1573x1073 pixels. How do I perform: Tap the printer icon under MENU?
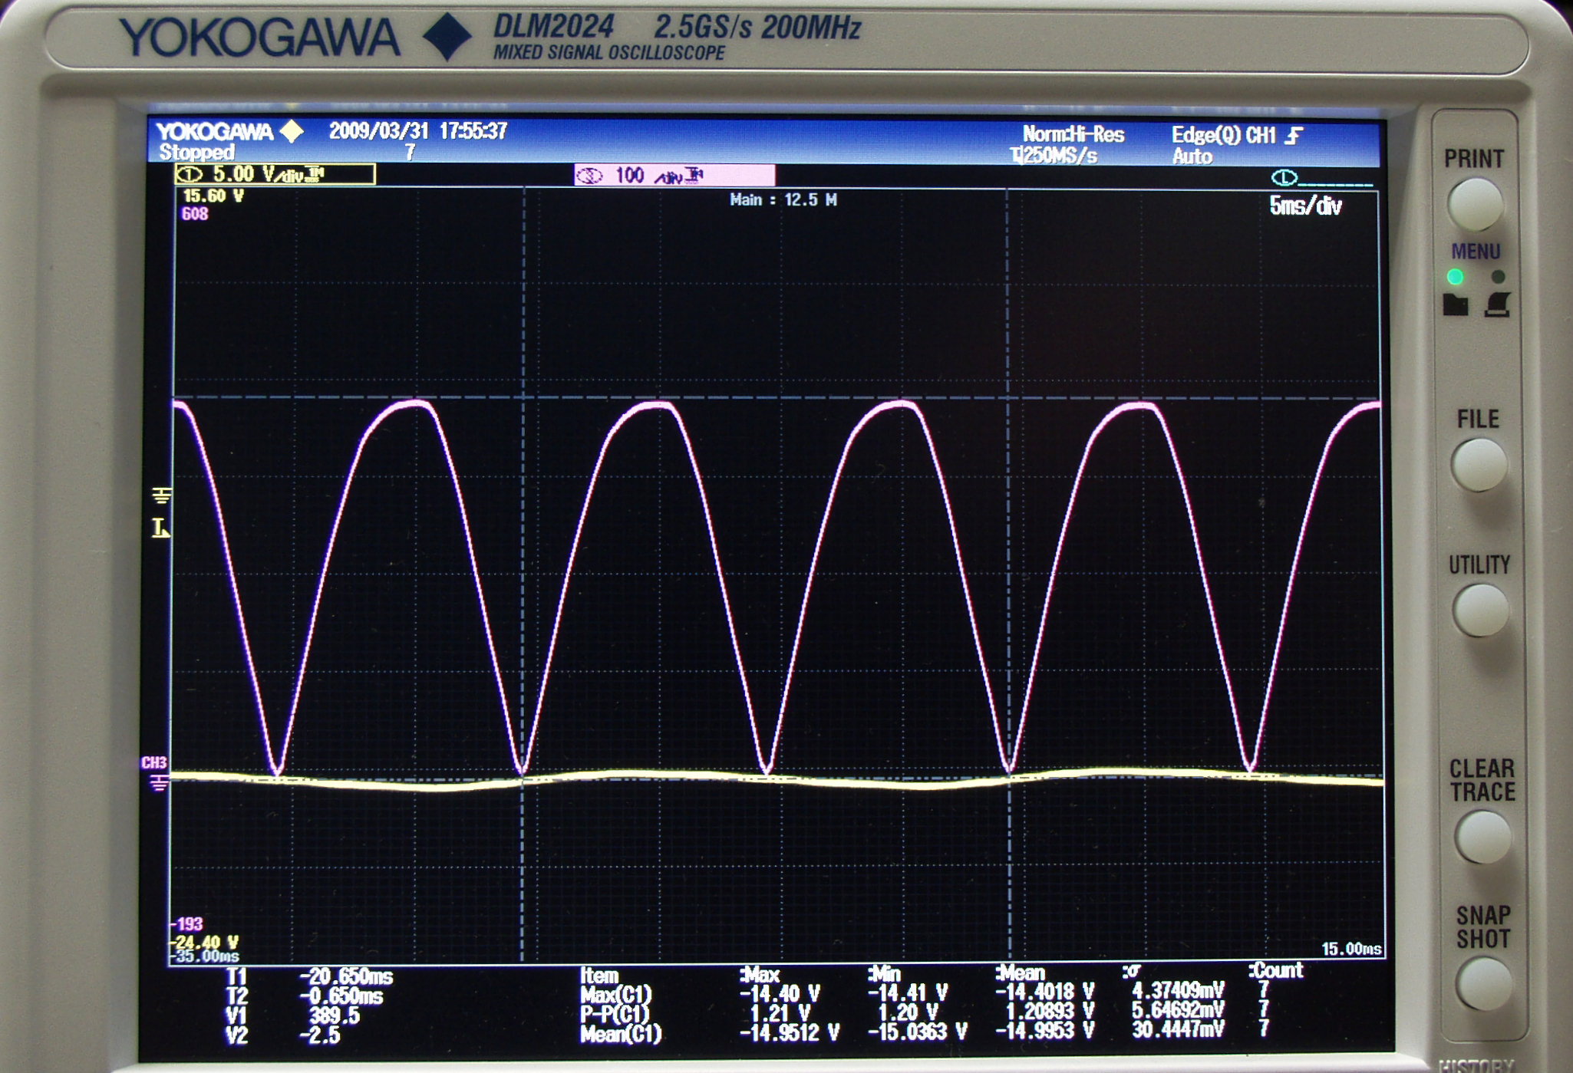click(x=1497, y=305)
